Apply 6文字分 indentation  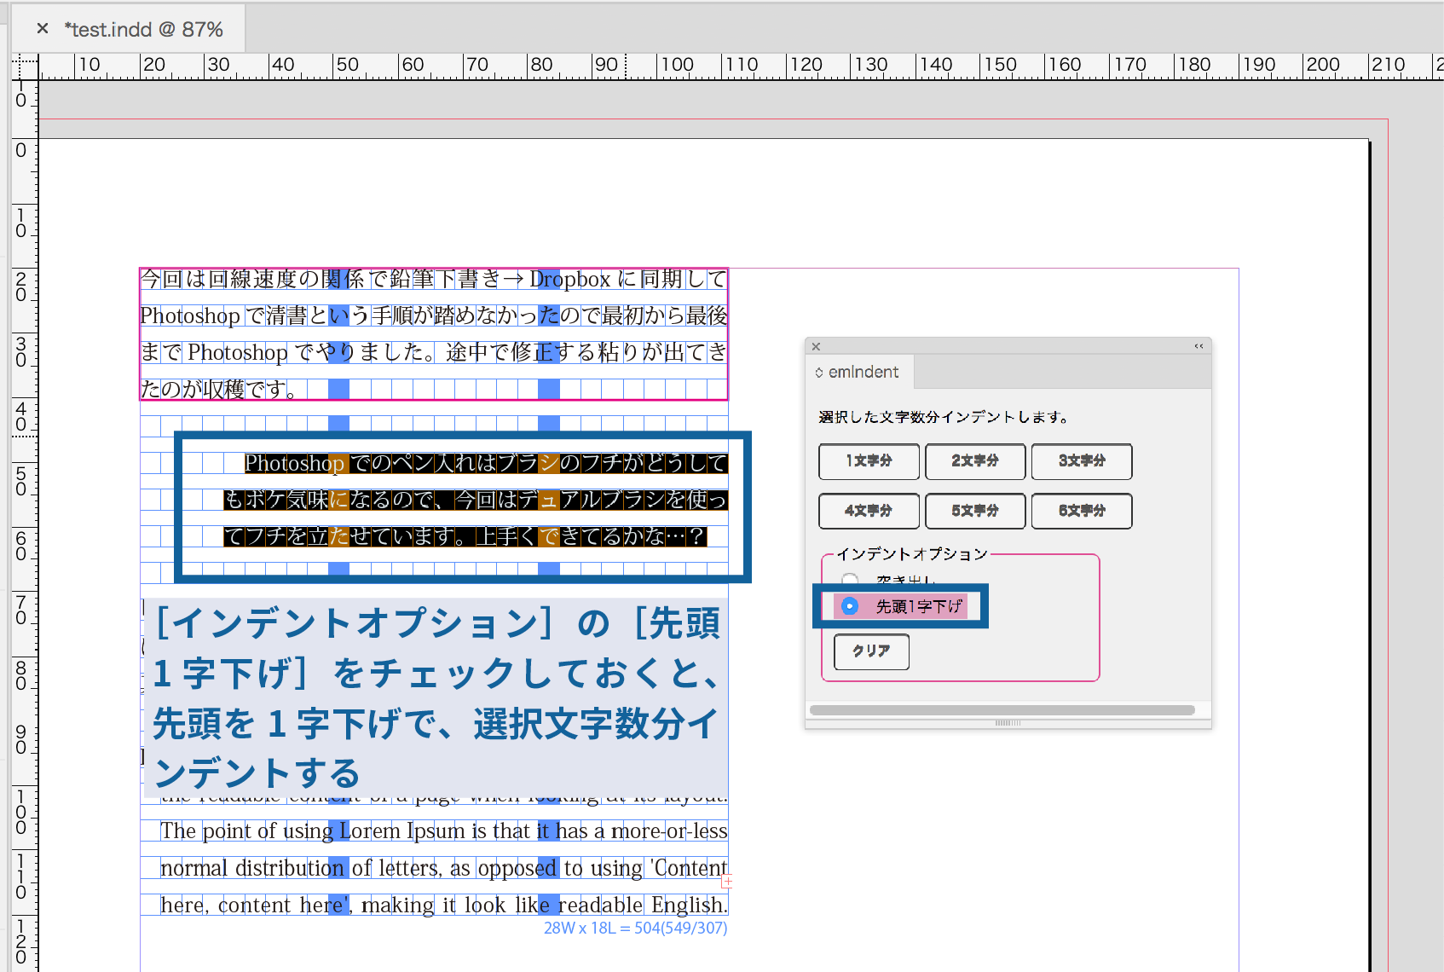(x=1081, y=511)
